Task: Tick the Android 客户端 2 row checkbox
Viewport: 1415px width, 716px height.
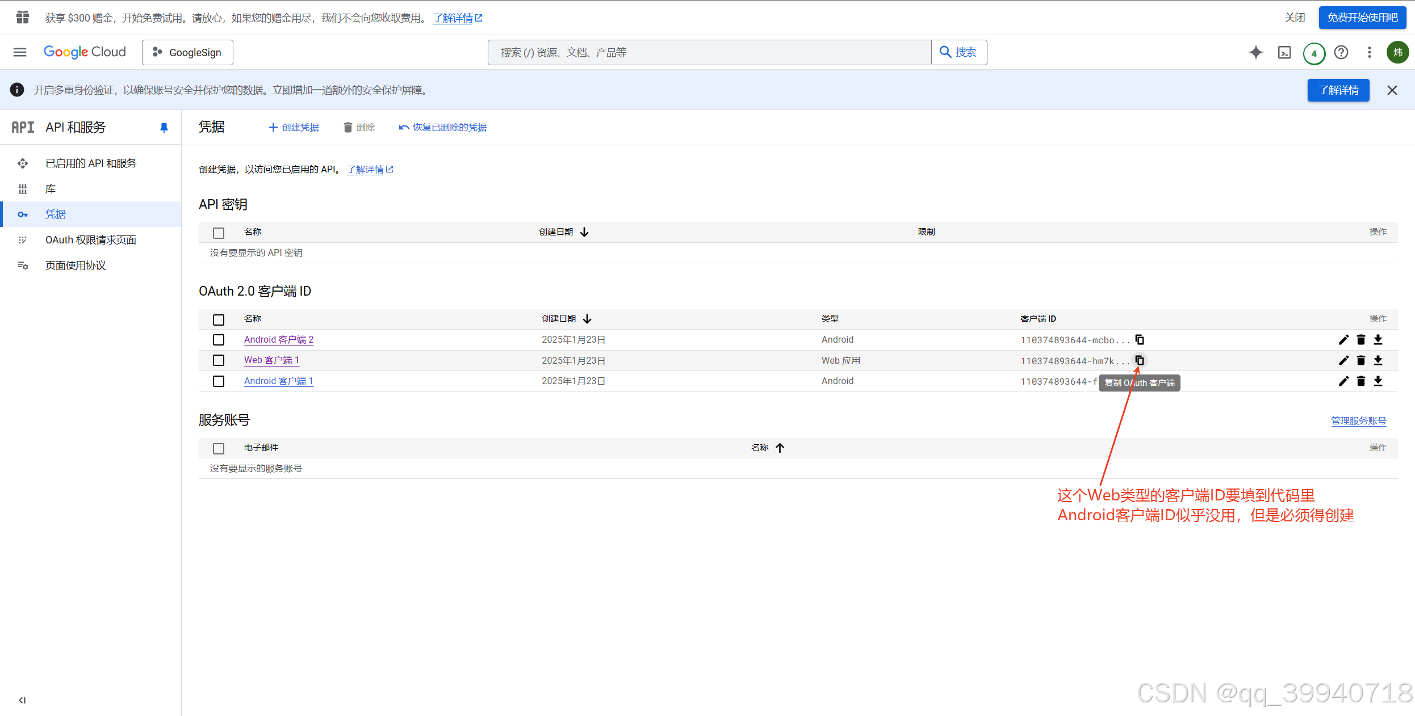Action: (219, 340)
